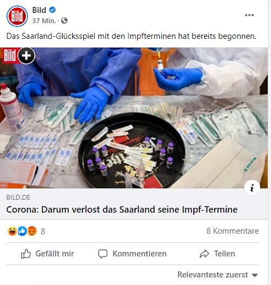Screen dimensions: 271x285
Task: Click the globe public visibility icon
Action: 64,21
